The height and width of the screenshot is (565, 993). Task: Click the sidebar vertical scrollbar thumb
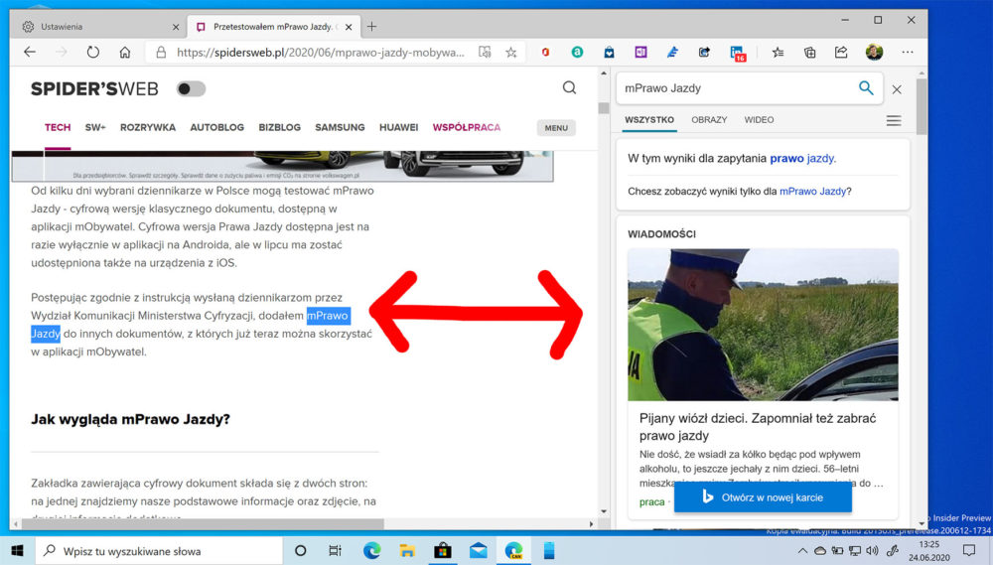[x=922, y=106]
